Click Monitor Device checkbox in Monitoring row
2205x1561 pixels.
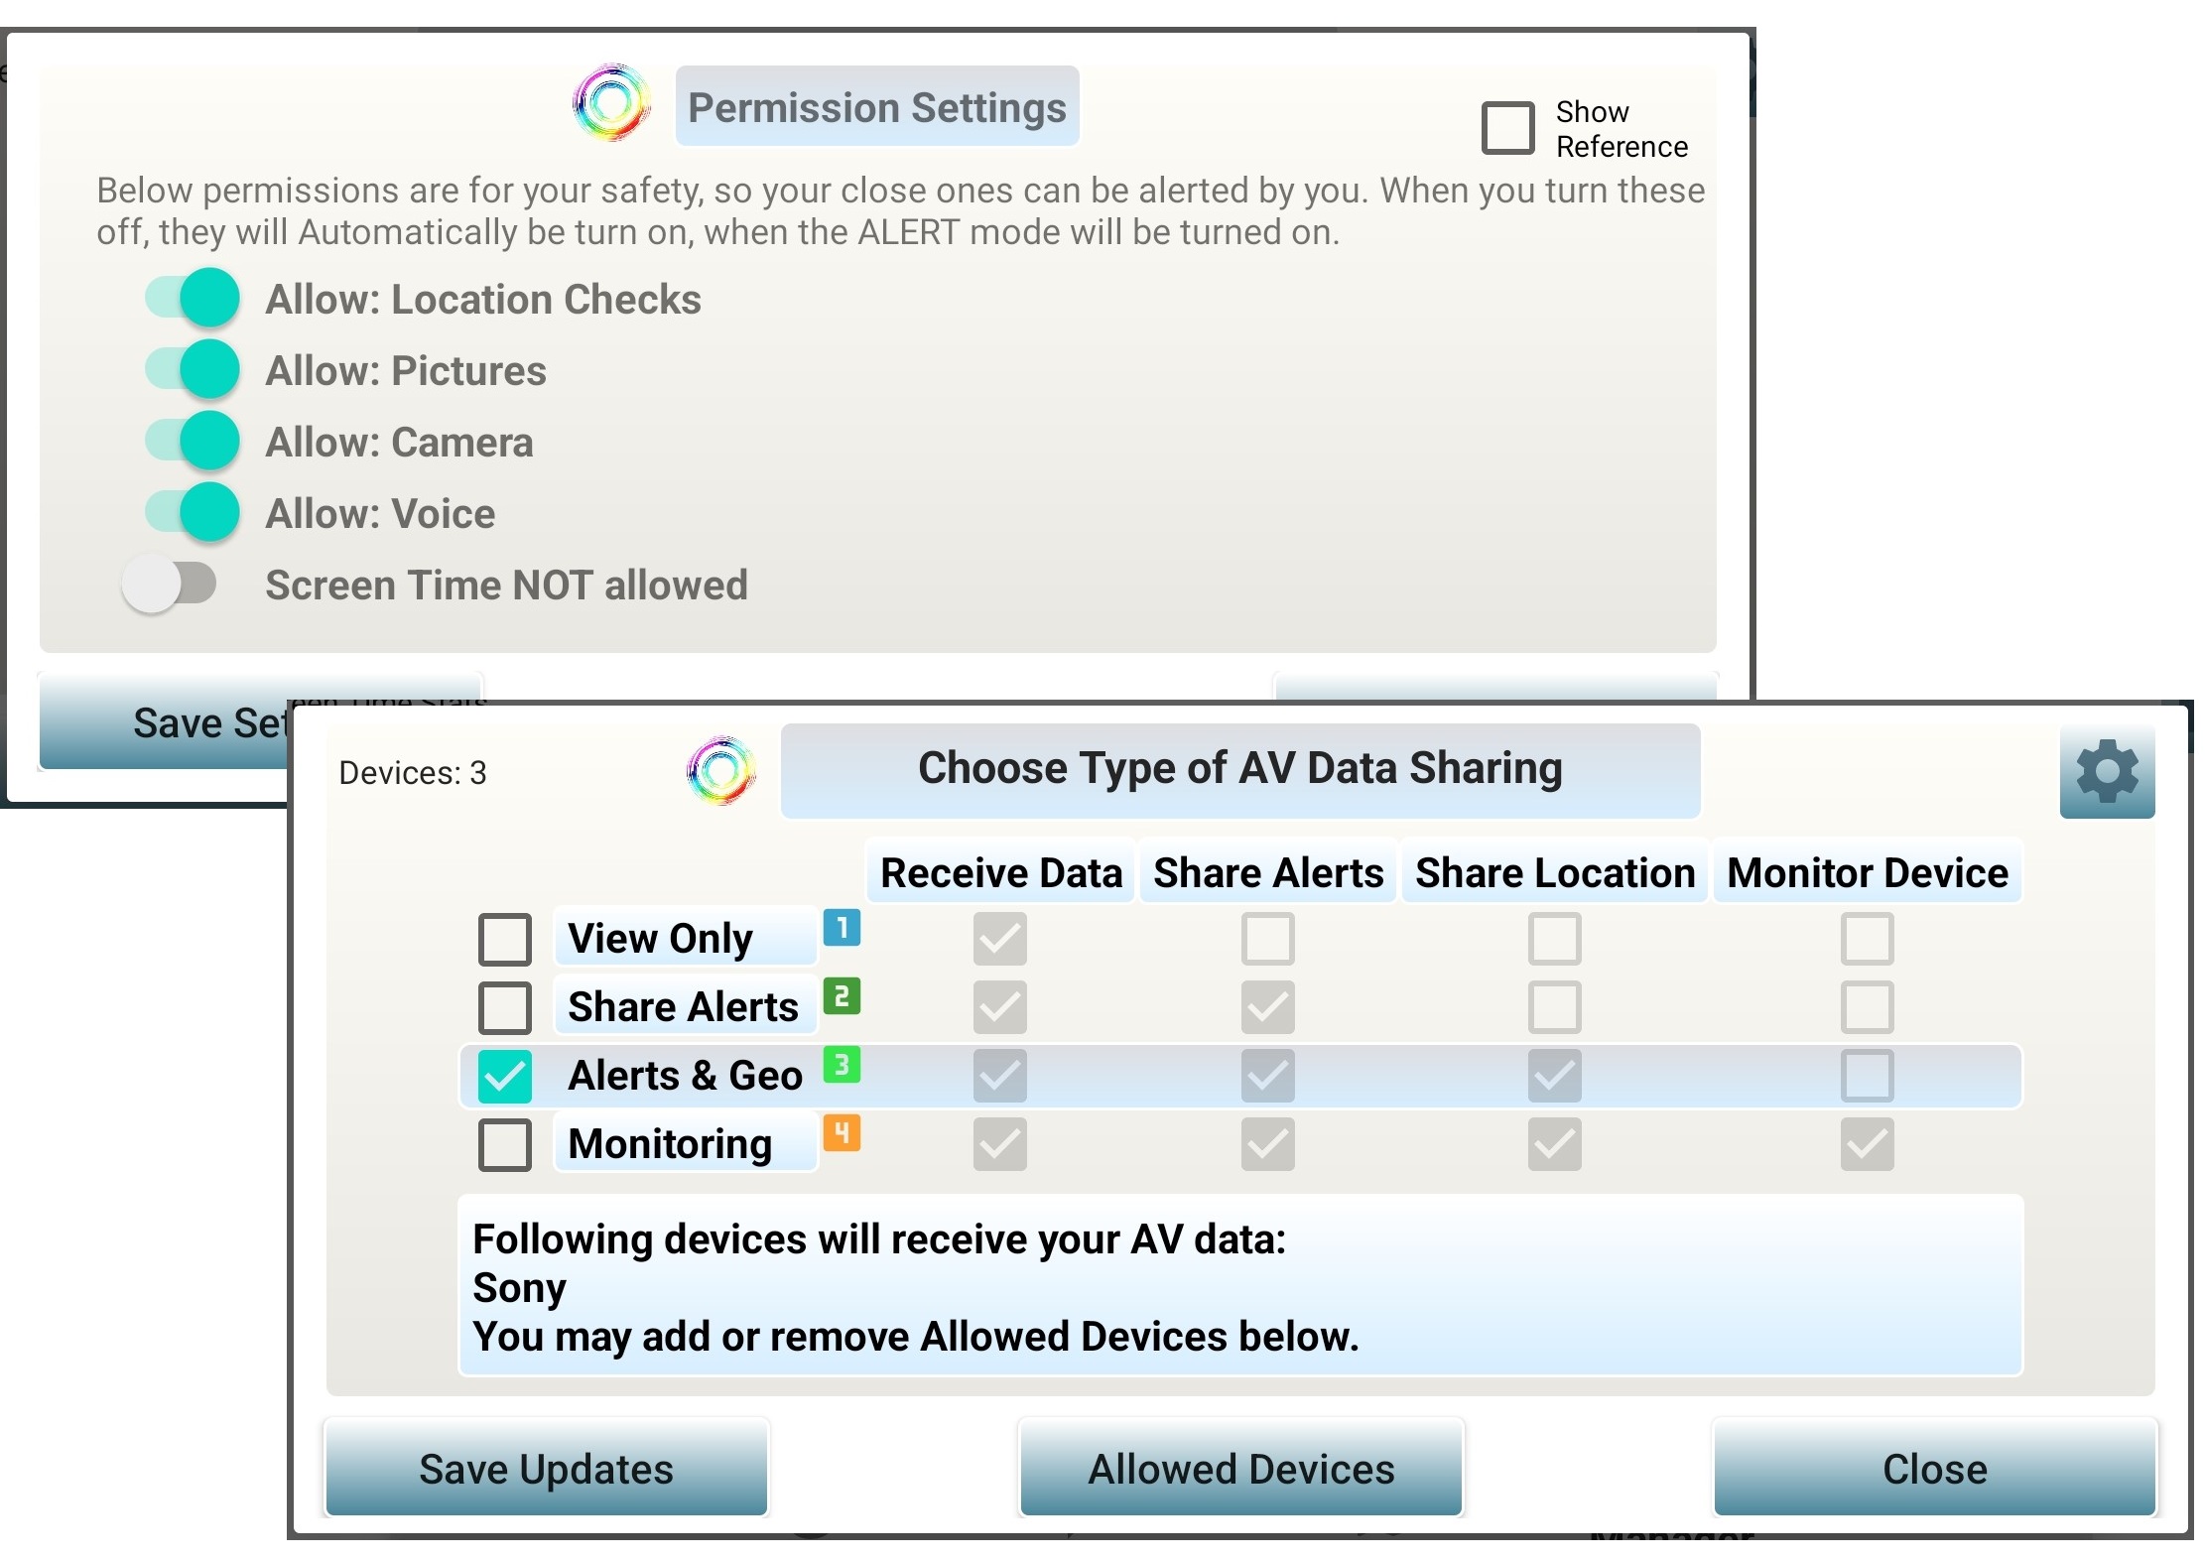(x=1867, y=1144)
